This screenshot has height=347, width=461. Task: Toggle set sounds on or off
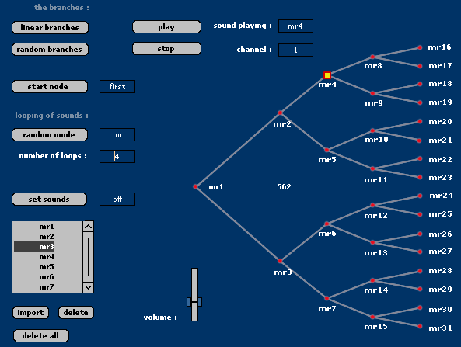(x=50, y=199)
